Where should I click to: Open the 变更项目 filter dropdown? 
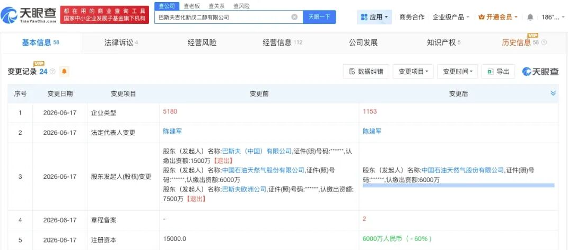pos(413,71)
